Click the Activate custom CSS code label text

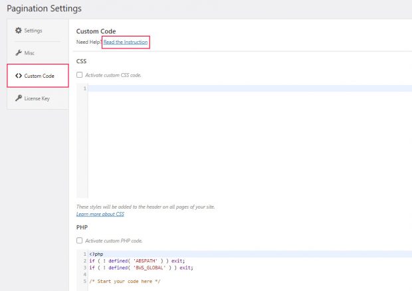113,75
